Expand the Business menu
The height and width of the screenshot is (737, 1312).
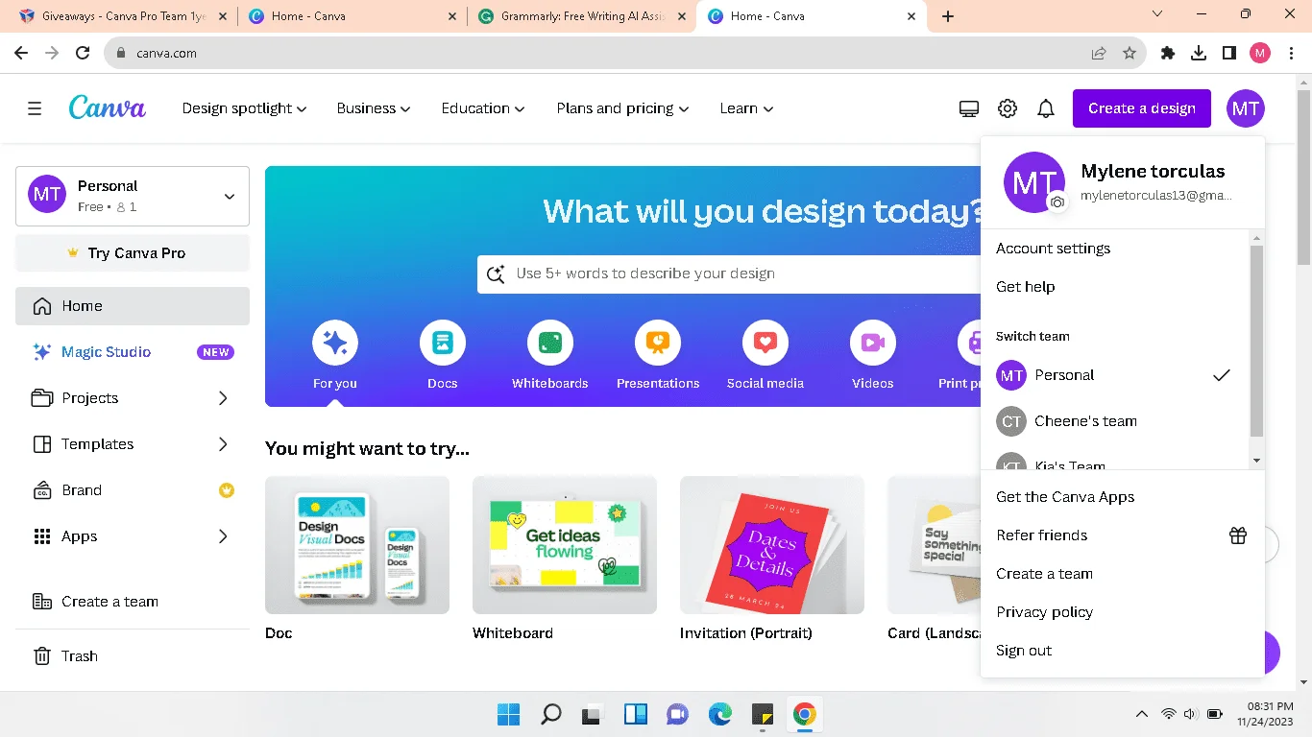(374, 108)
